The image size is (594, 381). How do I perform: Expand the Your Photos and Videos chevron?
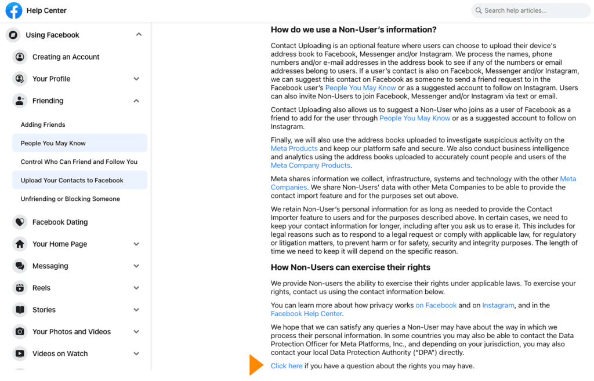click(136, 331)
